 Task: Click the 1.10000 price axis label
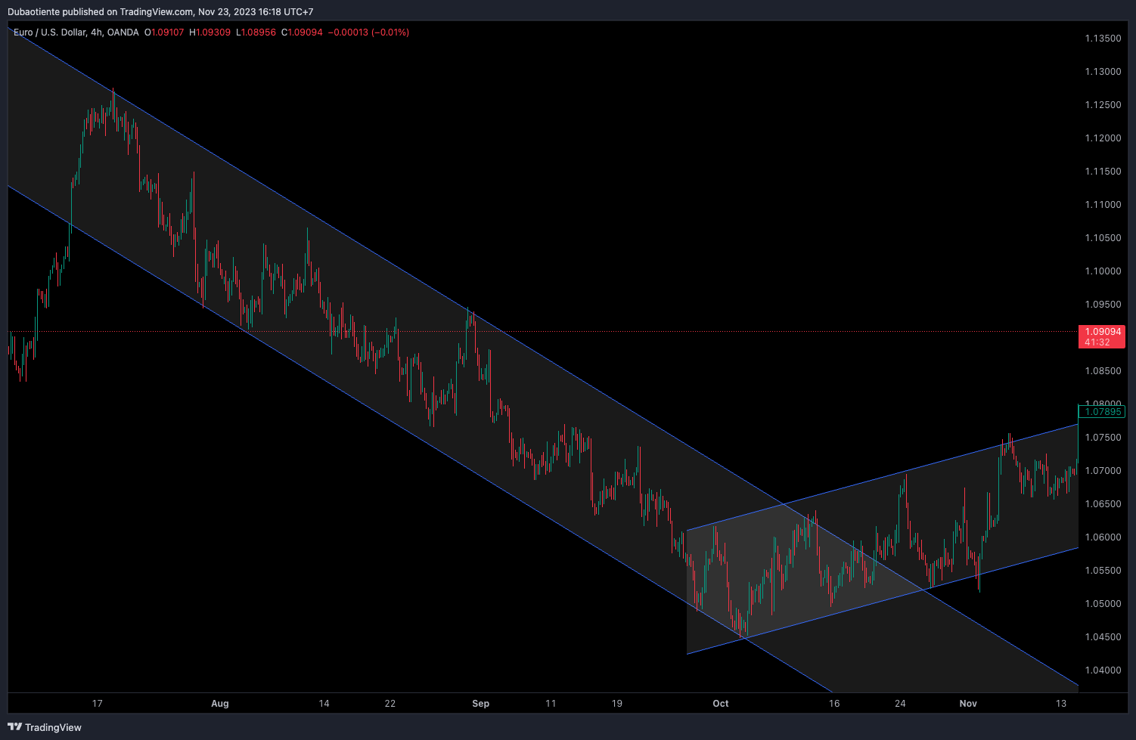click(1103, 271)
